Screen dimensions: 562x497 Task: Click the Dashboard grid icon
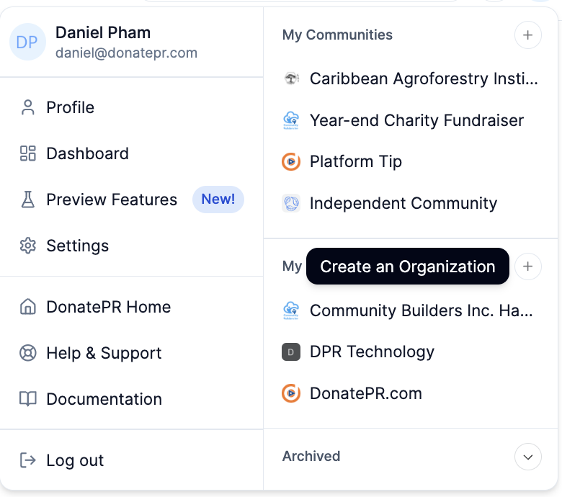[x=28, y=153]
